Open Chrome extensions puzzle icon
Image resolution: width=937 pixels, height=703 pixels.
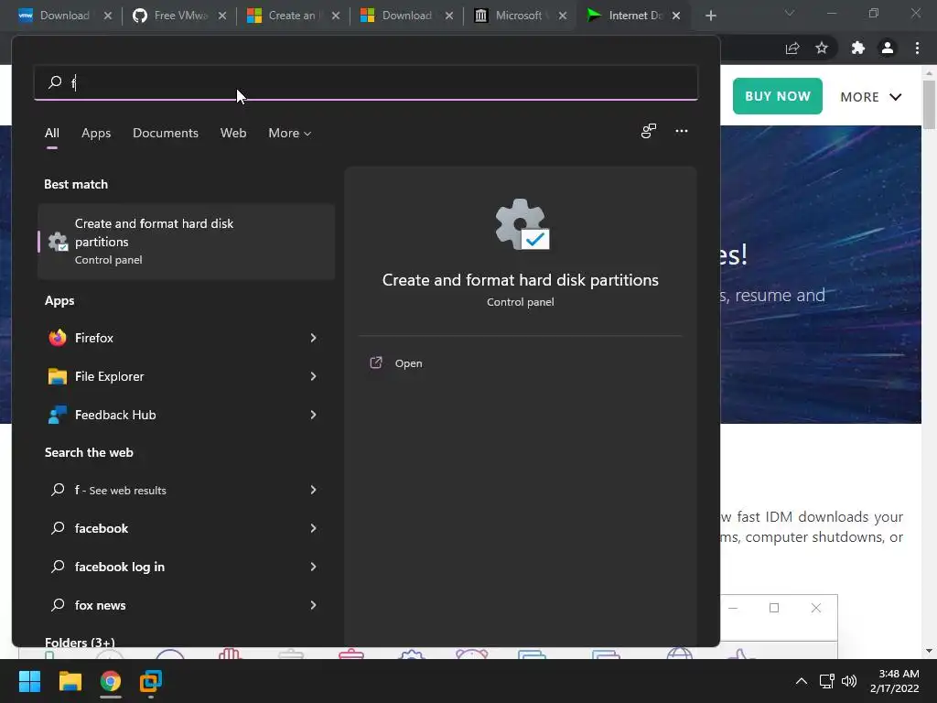pos(858,48)
